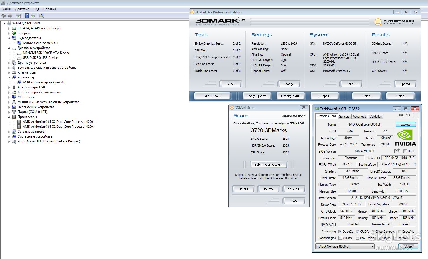The image size is (428, 259).
Task: Switch to the Sensors tab in GPU-Z
Action: click(x=344, y=117)
